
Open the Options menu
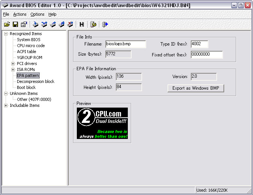pos(37,14)
